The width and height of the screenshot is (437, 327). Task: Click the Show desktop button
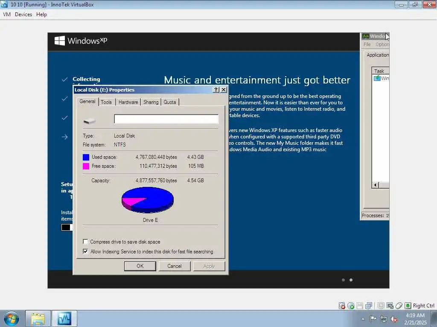(435, 318)
